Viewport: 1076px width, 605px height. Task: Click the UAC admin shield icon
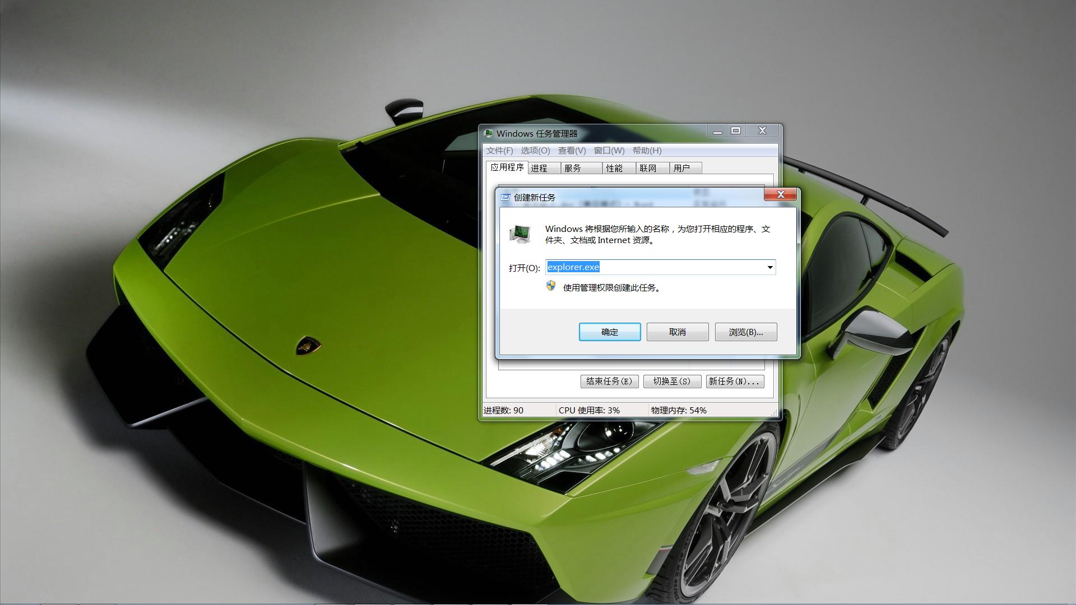click(x=551, y=286)
